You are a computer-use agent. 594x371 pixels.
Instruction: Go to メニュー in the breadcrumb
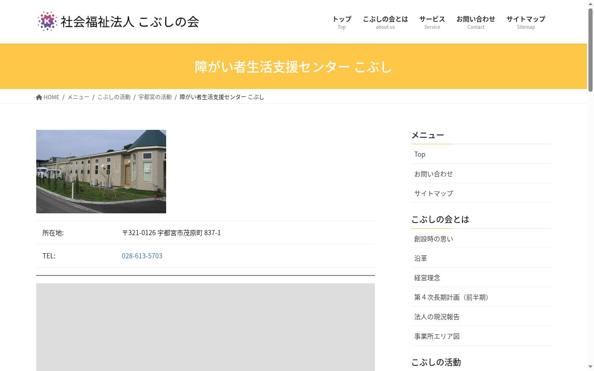78,97
